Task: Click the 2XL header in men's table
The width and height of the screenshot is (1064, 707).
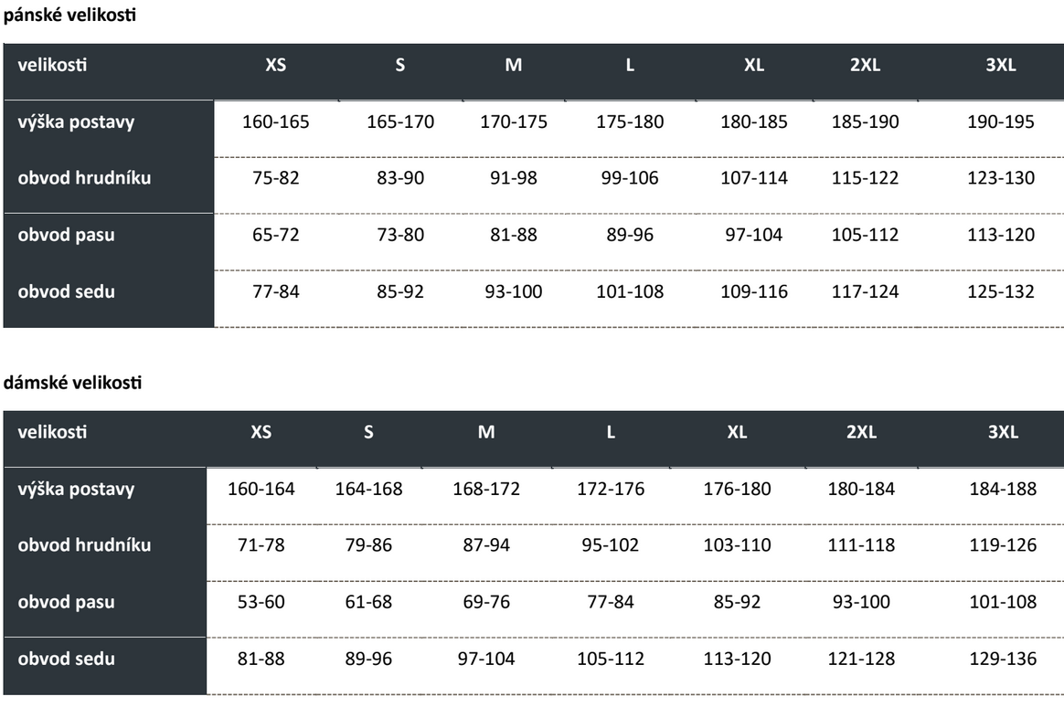Action: [865, 67]
